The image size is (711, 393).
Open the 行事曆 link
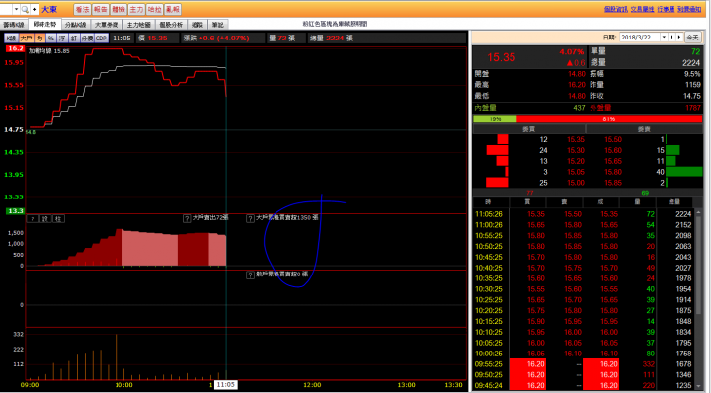(666, 9)
